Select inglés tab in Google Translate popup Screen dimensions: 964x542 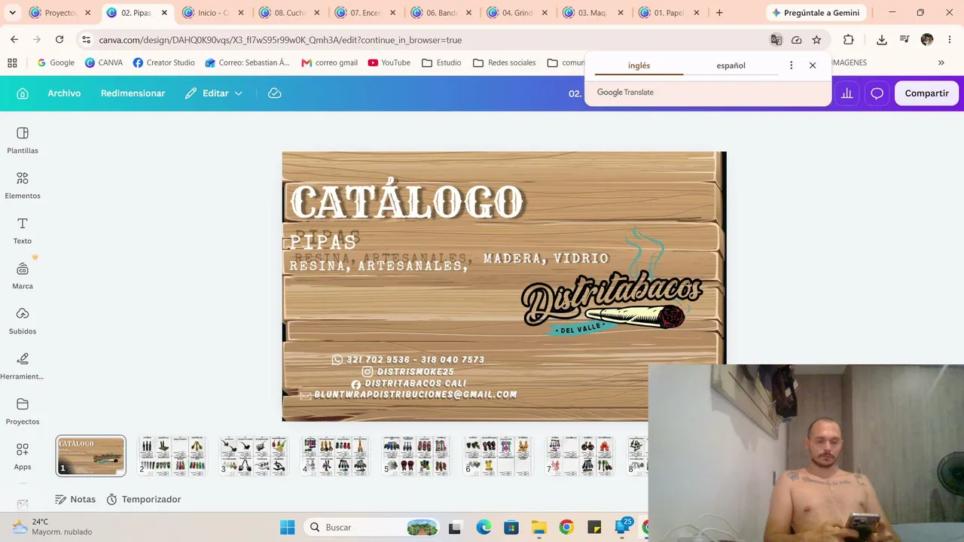pos(639,65)
